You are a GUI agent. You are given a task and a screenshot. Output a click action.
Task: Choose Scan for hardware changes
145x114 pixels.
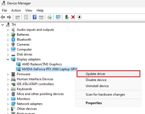point(108,95)
